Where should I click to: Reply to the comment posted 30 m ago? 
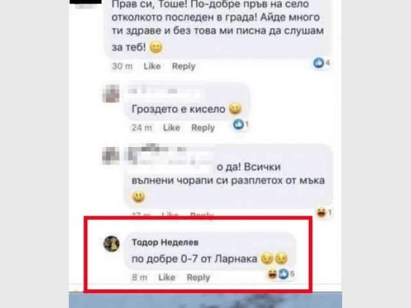pos(184,66)
